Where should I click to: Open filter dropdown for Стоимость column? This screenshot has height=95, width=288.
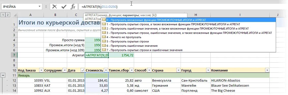(106, 70)
